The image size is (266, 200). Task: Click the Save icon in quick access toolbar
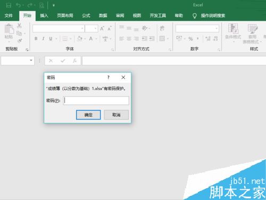(9, 5)
